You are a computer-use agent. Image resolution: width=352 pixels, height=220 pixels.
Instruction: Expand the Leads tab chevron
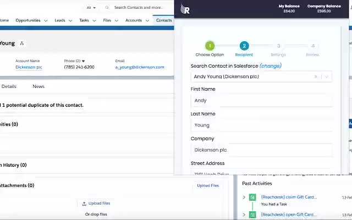point(70,21)
